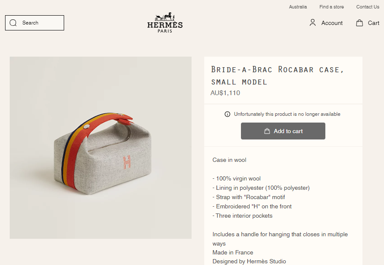Click the orange embroidered H on the case
This screenshot has width=384, height=265.
point(127,163)
